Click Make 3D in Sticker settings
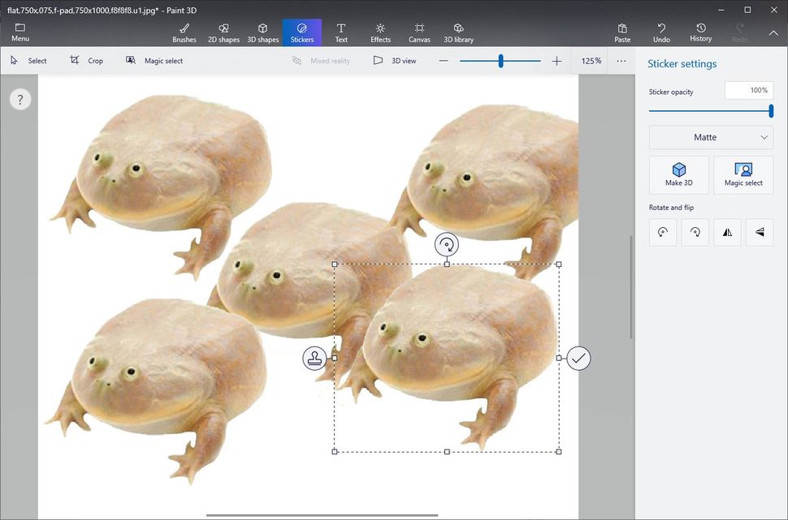The width and height of the screenshot is (788, 520). click(x=679, y=174)
